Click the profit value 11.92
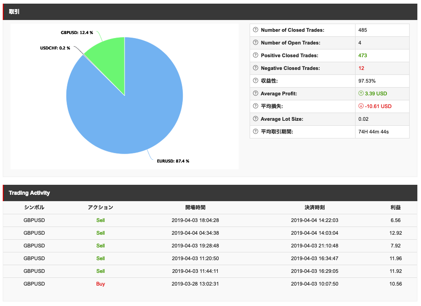Viewport: 421px width, 306px height. tap(396, 271)
